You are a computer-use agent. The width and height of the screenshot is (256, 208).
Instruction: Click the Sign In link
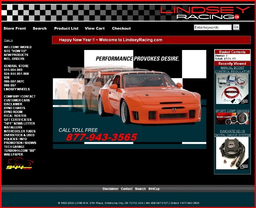pos(8,40)
